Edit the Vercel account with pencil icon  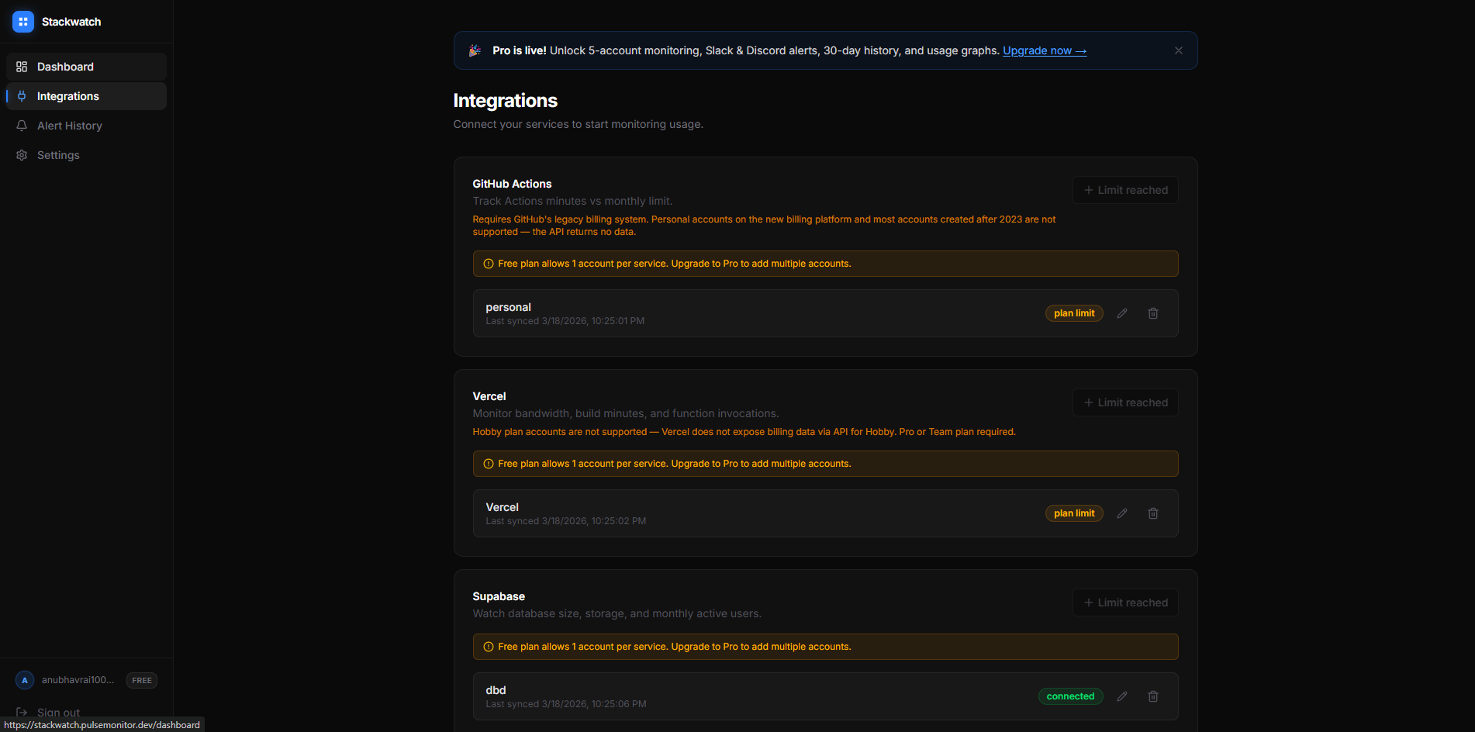pyautogui.click(x=1122, y=513)
